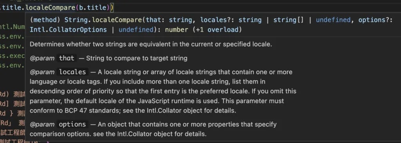This screenshot has width=401, height=143.
Task: Click 'options?:' at the signature line end
Action: pyautogui.click(x=376, y=20)
